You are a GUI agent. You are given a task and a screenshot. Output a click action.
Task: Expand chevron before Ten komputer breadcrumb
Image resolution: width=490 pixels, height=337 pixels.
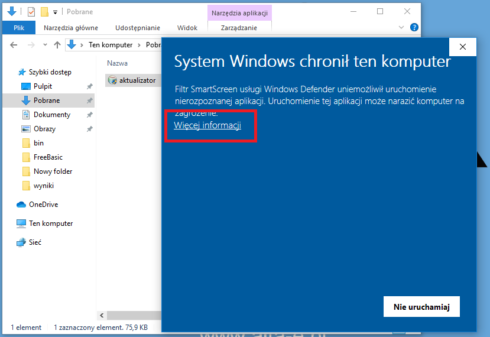pos(82,45)
